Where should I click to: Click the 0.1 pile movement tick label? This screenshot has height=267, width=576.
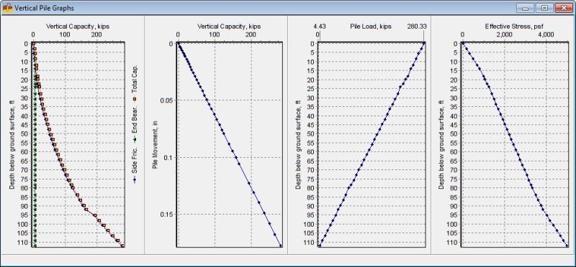[168, 157]
